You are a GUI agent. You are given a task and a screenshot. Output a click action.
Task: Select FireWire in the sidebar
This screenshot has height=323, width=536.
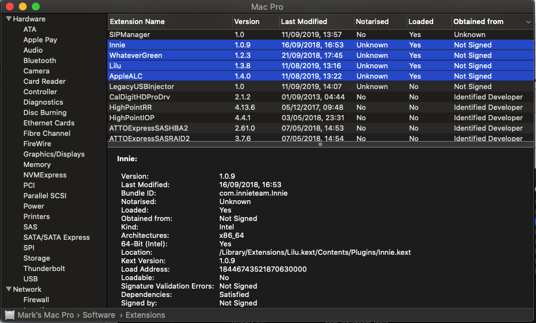[x=37, y=144]
